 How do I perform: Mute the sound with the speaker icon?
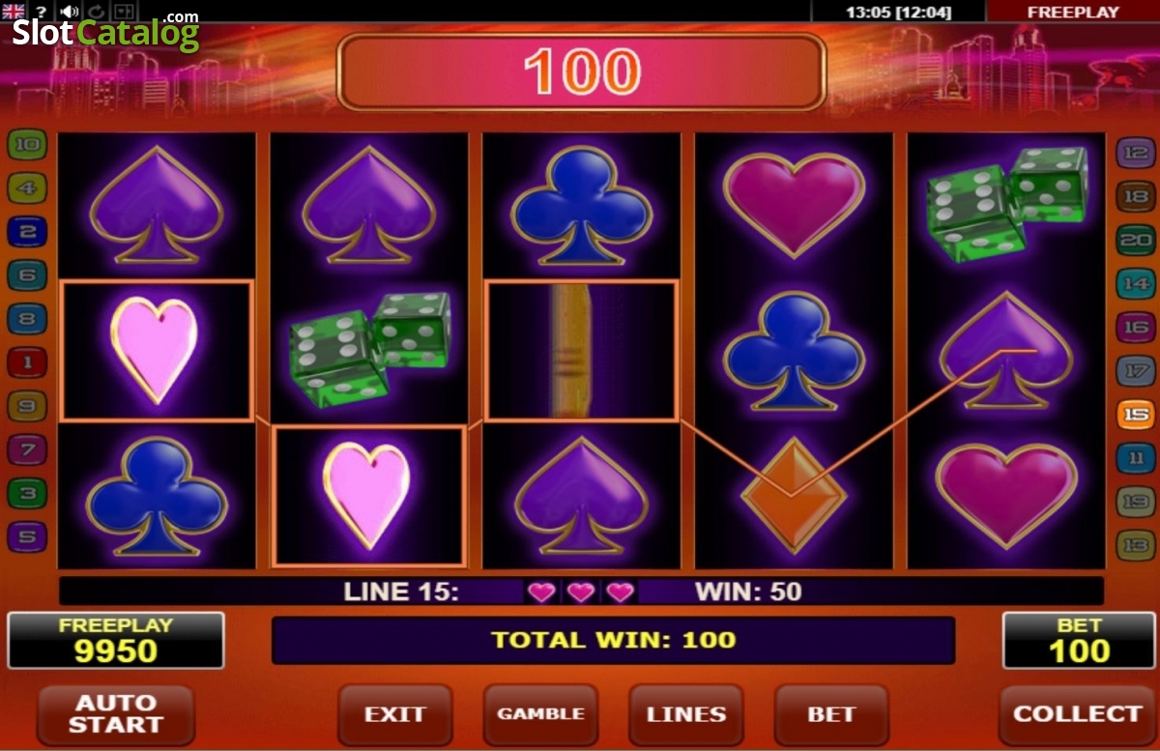[70, 12]
